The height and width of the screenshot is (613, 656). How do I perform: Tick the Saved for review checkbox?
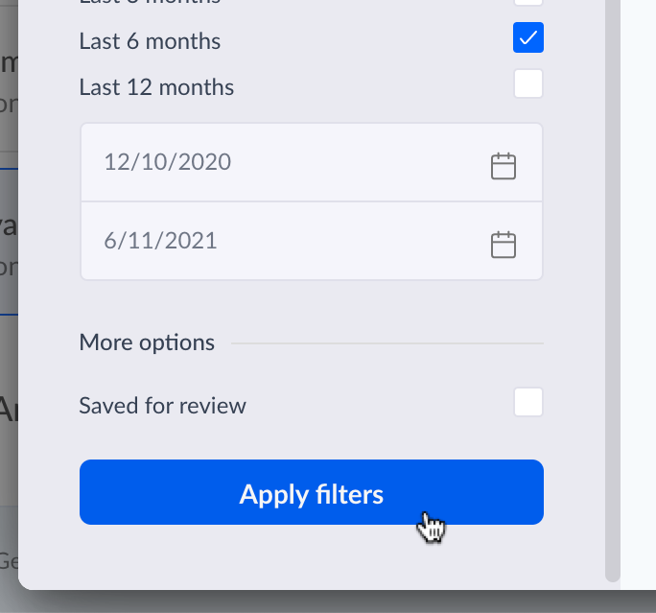click(528, 402)
